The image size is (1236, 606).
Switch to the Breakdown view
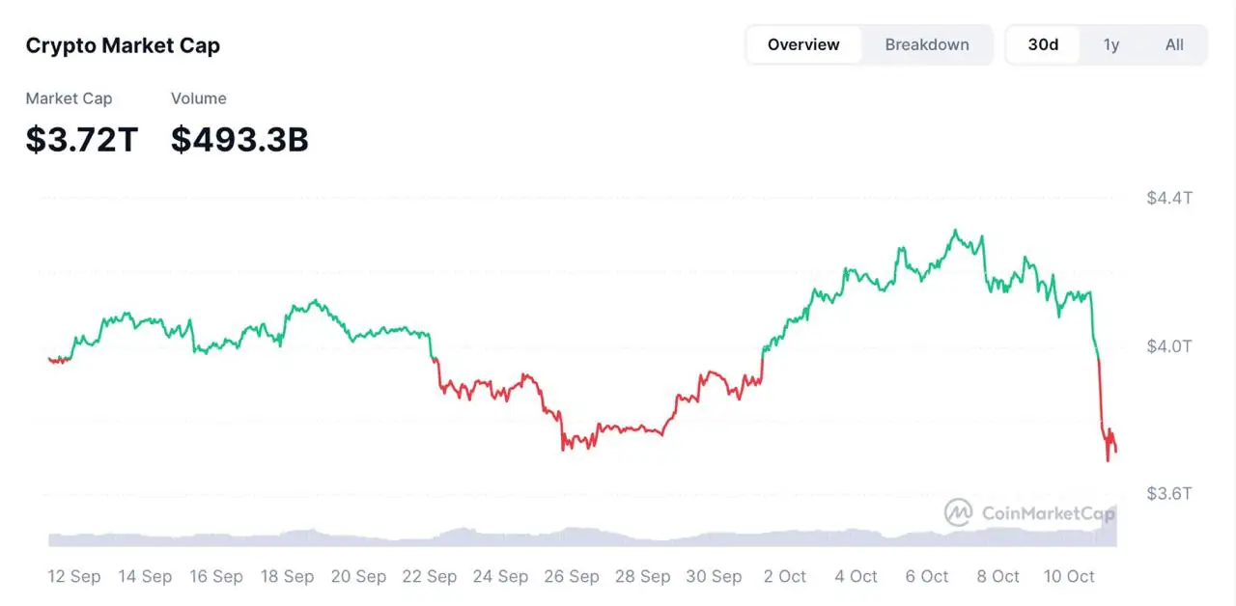tap(926, 44)
